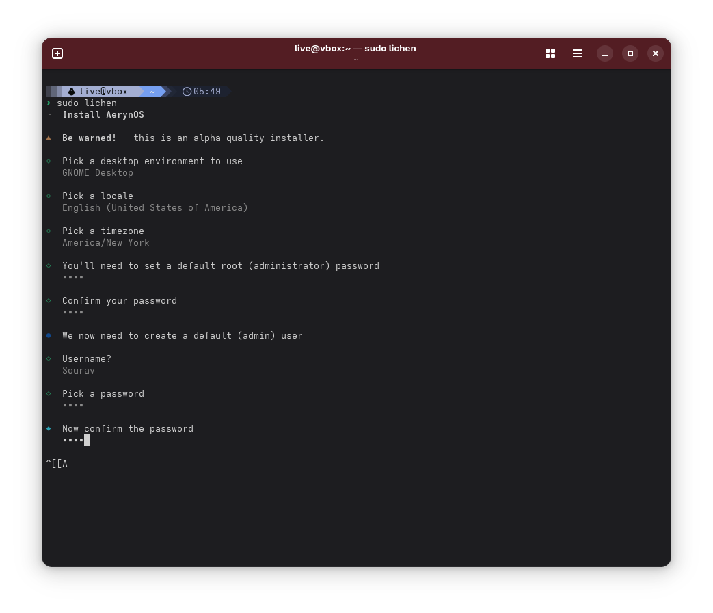
Task: Click the blue diamond beside 'Now confirm the password'
Action: point(48,428)
